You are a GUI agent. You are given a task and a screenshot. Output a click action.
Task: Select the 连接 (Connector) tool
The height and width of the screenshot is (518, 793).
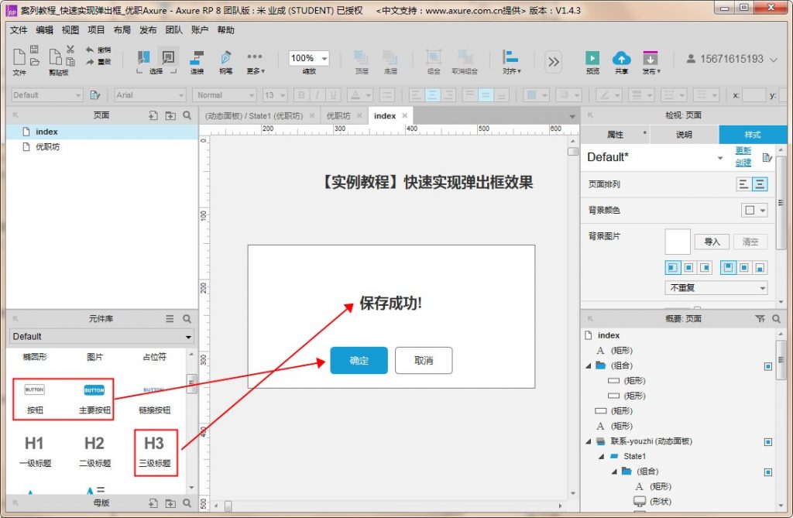(197, 59)
